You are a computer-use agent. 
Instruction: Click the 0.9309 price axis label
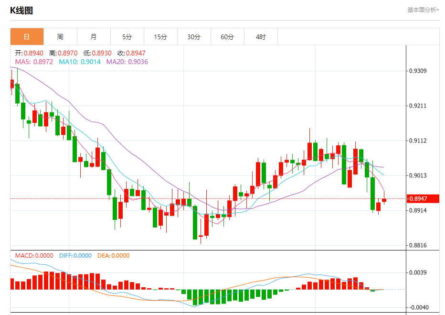[418, 71]
